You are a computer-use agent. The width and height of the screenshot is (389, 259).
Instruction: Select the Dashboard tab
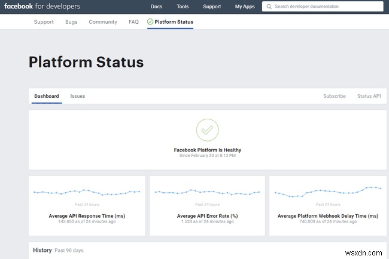click(x=47, y=96)
